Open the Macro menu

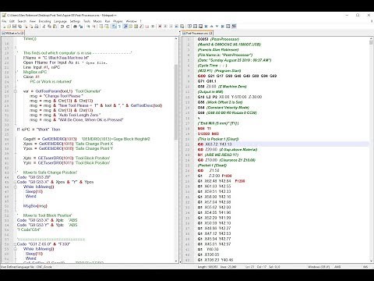pos(97,21)
